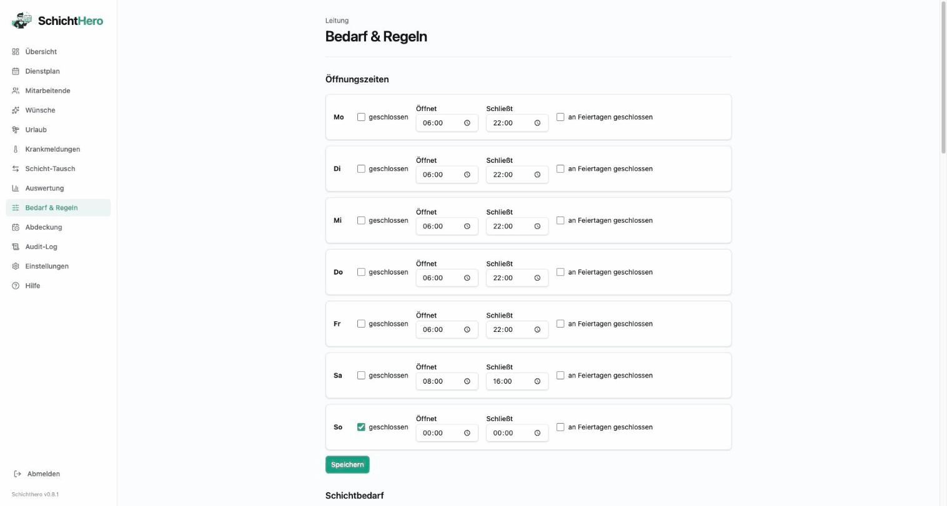Open the Dienstplan calendar icon
The height and width of the screenshot is (506, 947).
pyautogui.click(x=16, y=71)
